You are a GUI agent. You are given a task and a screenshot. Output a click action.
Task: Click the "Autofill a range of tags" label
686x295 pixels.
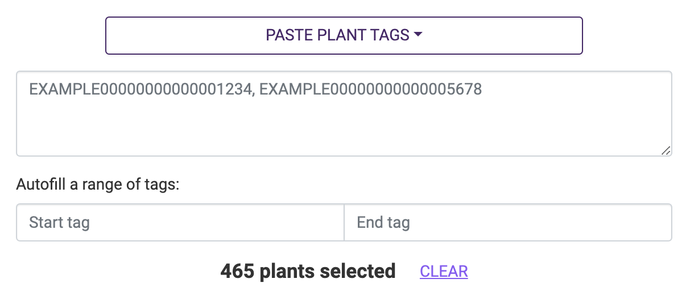[98, 185]
